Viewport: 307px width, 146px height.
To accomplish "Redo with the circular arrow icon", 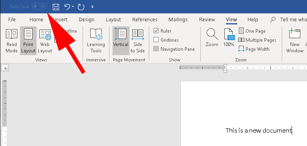I will 81,7.
